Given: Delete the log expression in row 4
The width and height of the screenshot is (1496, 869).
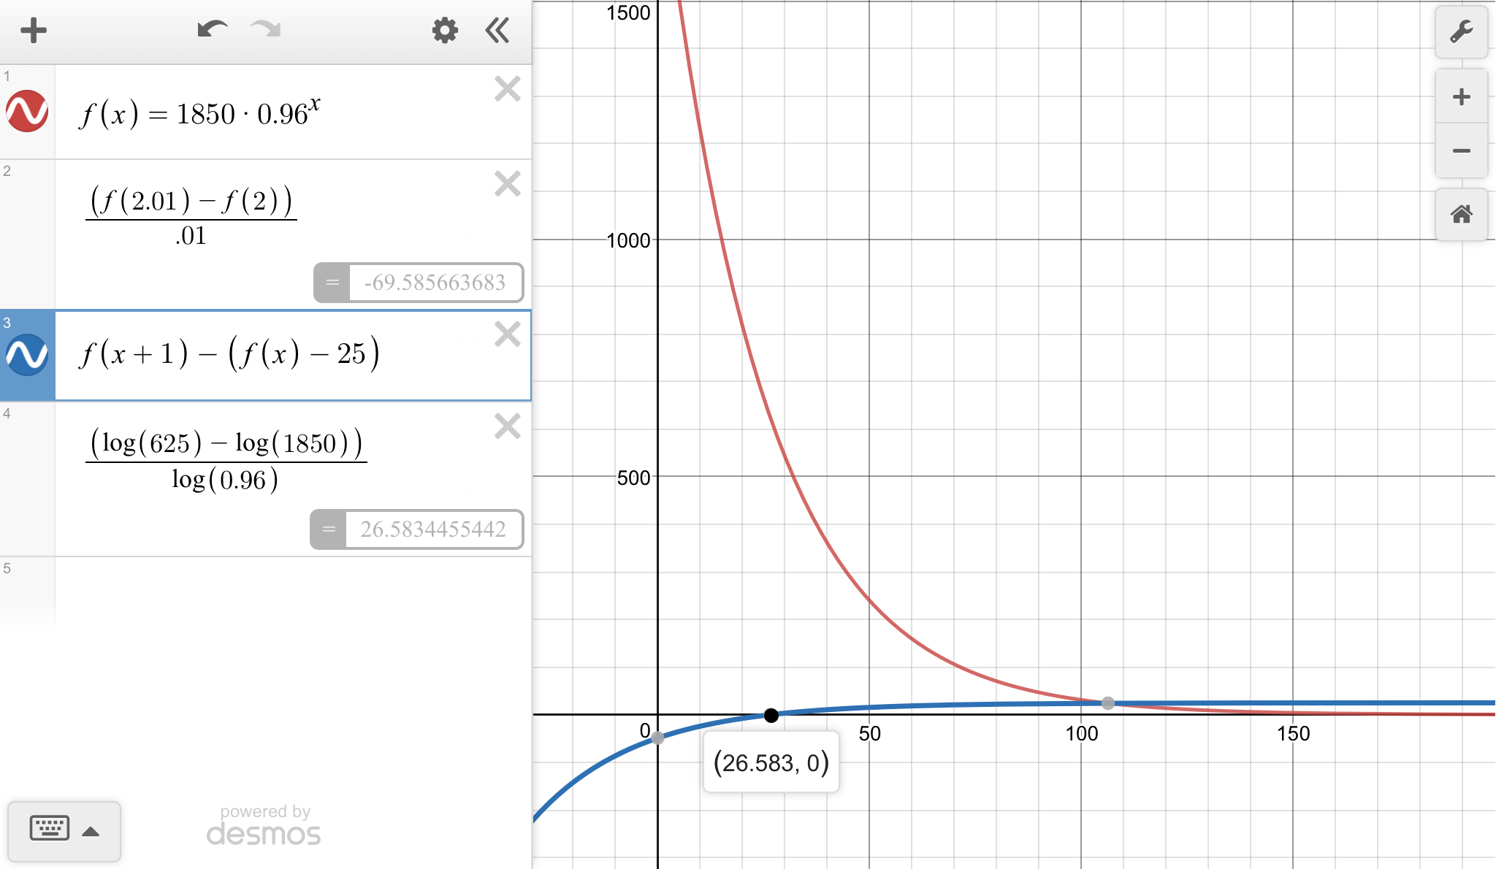Looking at the screenshot, I should (507, 426).
